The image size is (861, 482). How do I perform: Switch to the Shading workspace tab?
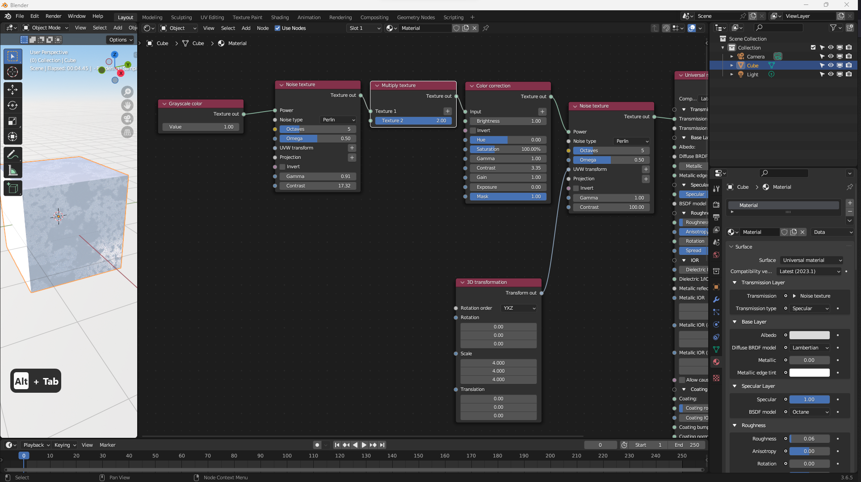pos(280,17)
